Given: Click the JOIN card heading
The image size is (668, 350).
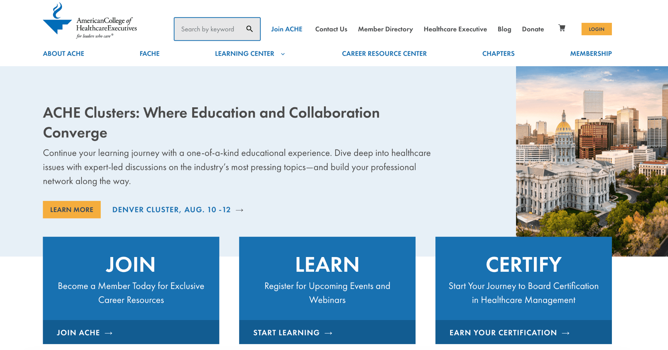Looking at the screenshot, I should pyautogui.click(x=131, y=265).
